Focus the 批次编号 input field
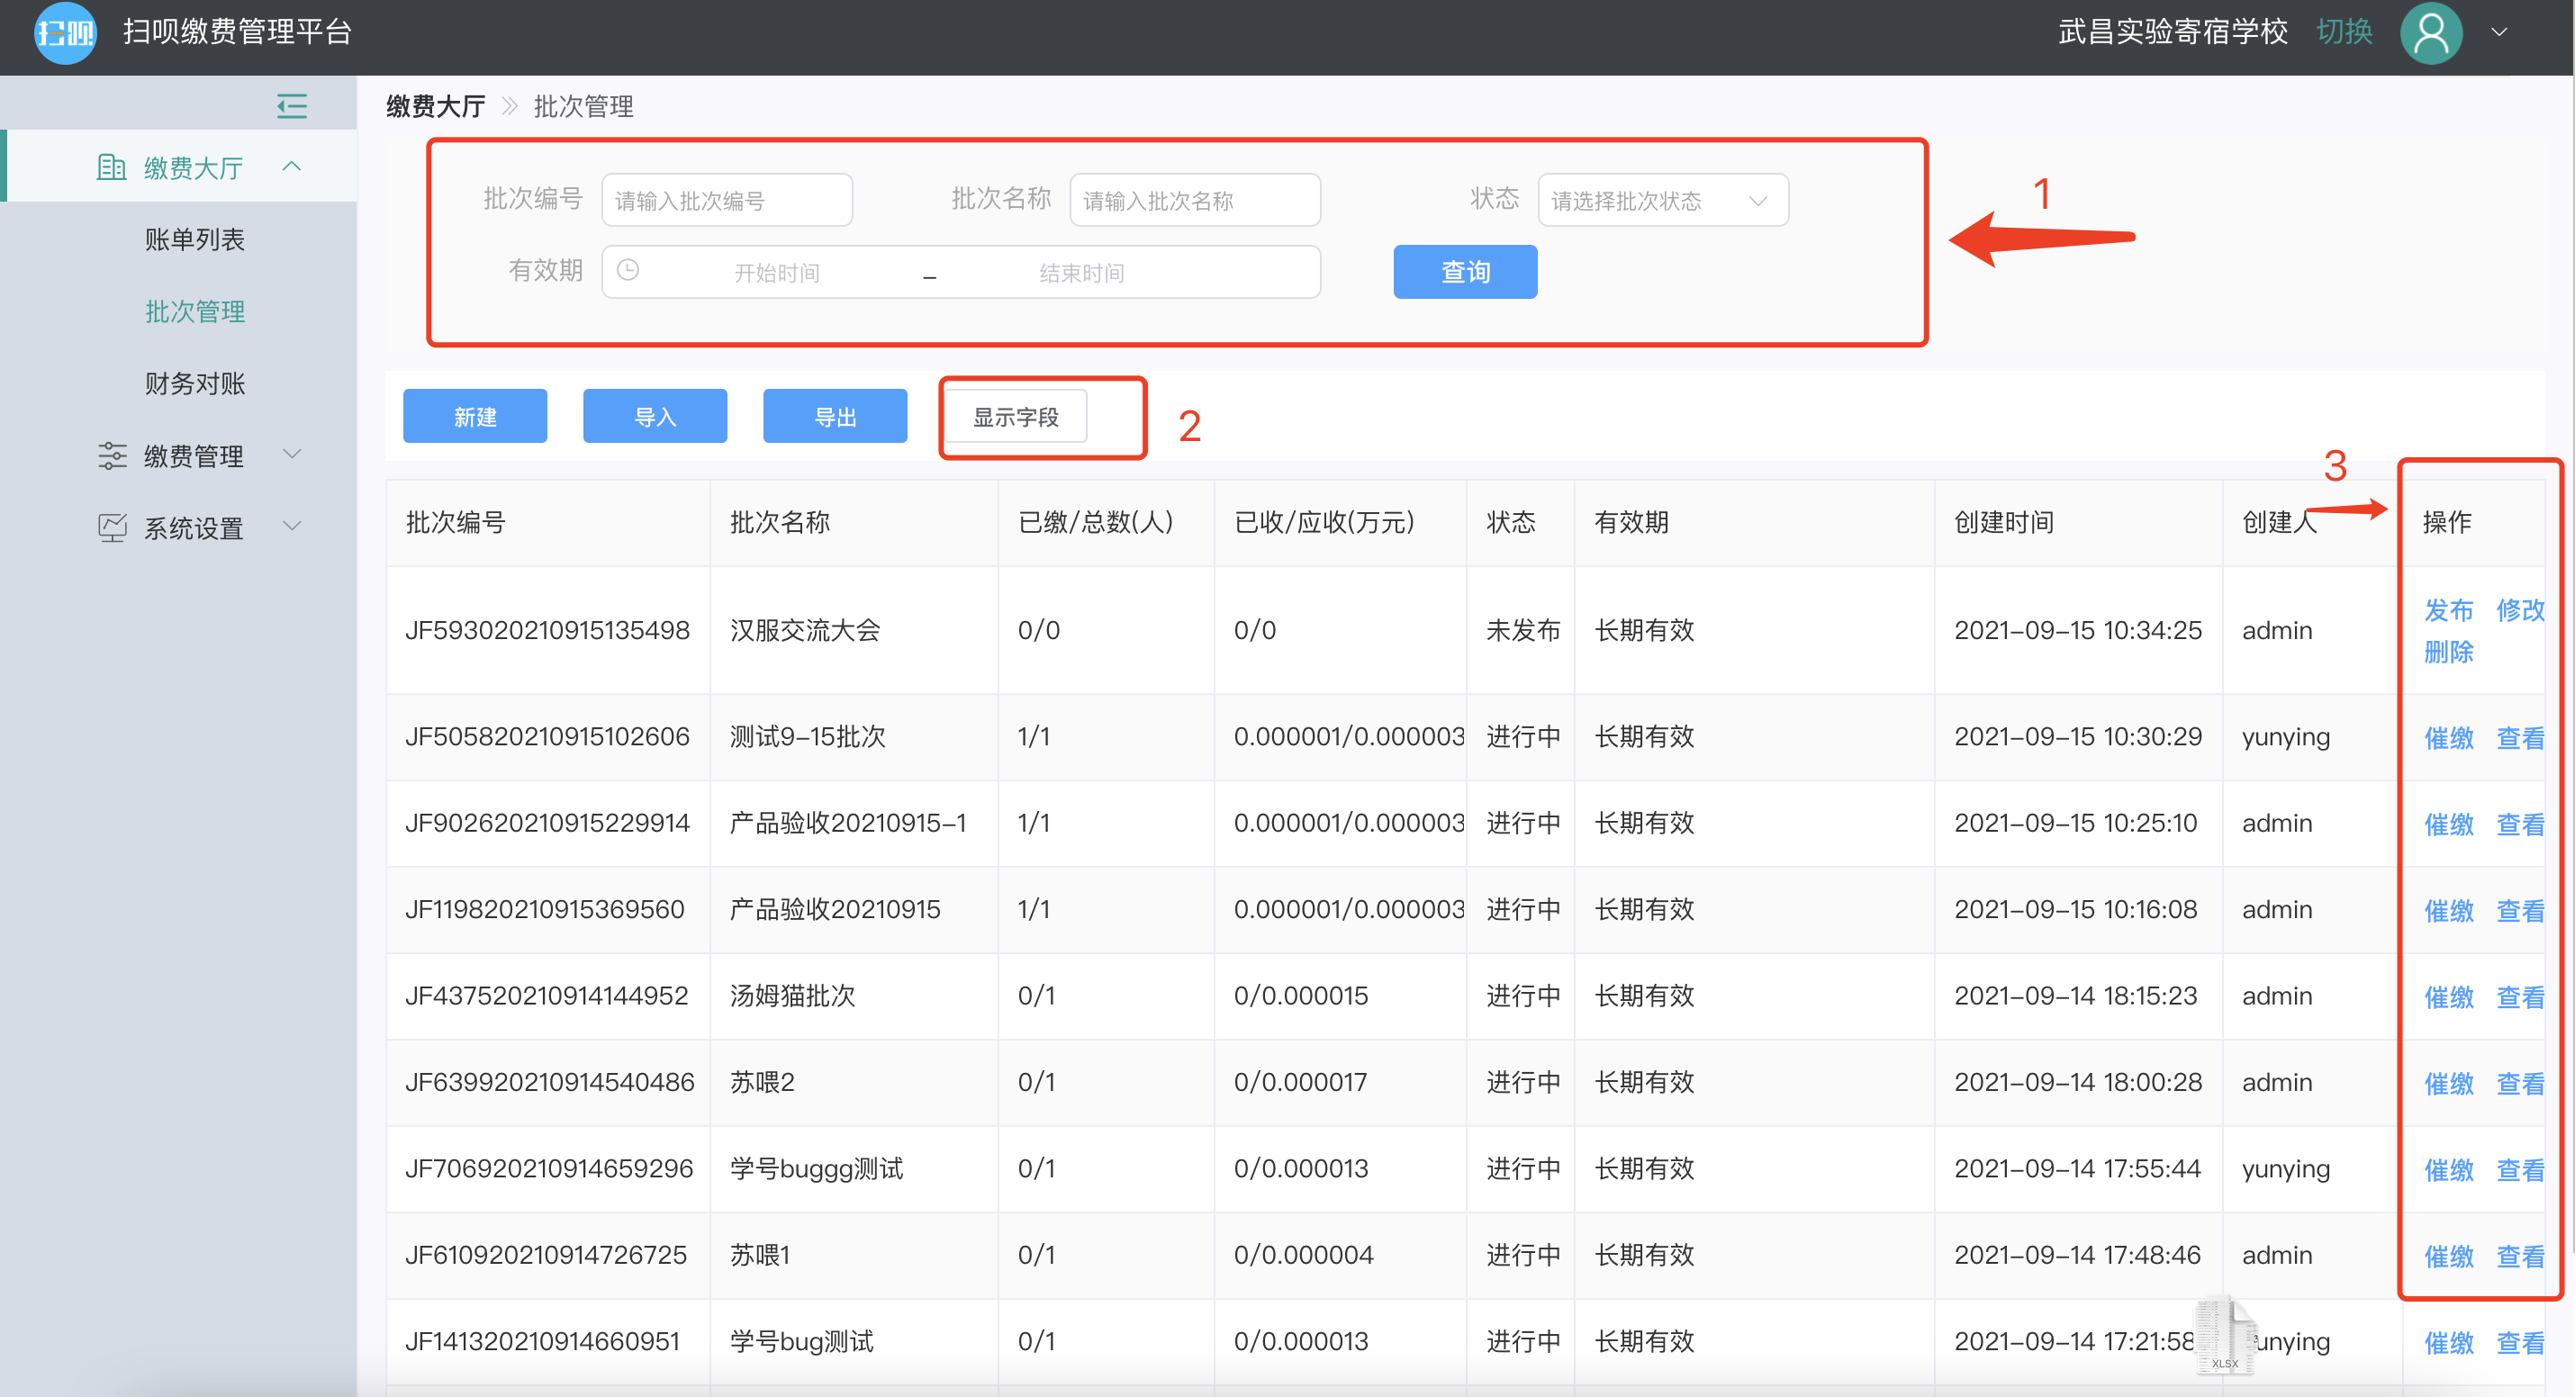The height and width of the screenshot is (1397, 2575). 727,200
